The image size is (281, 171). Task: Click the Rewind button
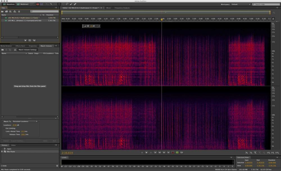(x=160, y=153)
